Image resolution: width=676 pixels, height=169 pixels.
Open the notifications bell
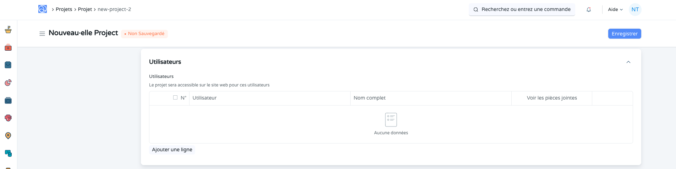[x=589, y=10]
